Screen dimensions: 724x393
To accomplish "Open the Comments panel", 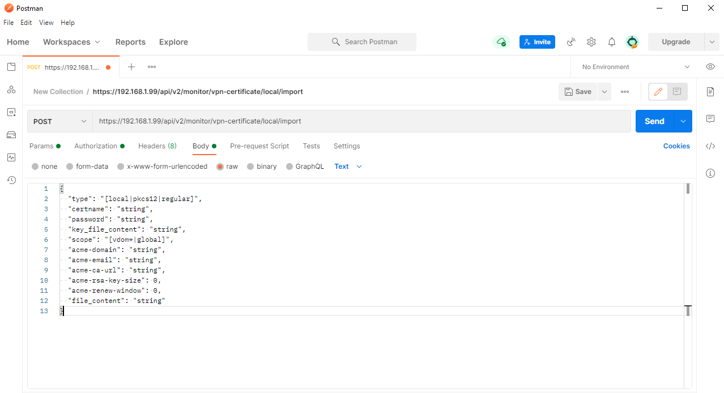I will click(x=710, y=118).
